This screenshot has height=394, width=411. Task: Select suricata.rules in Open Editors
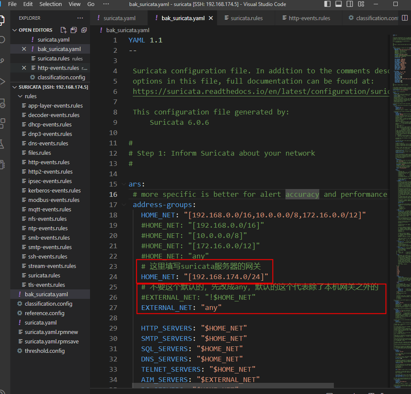coord(54,58)
